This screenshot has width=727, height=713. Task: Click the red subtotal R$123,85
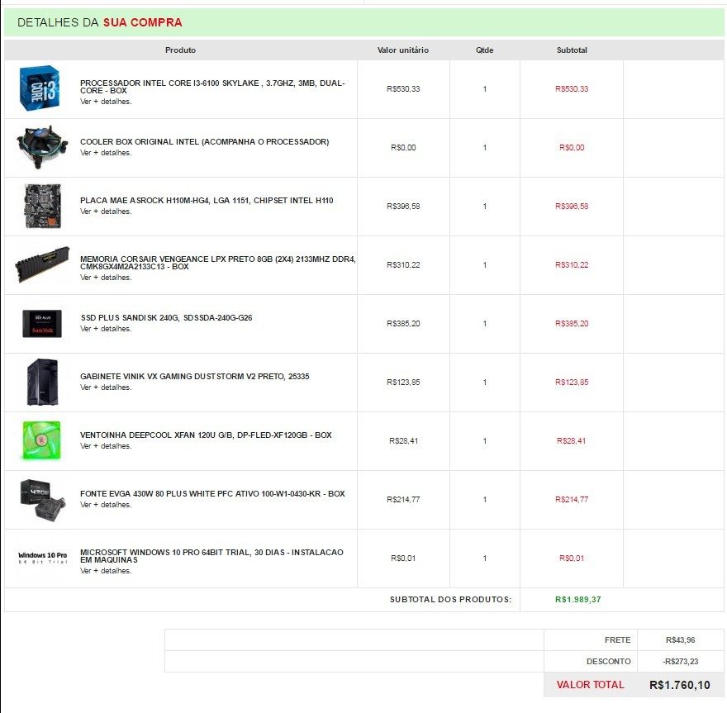(572, 383)
